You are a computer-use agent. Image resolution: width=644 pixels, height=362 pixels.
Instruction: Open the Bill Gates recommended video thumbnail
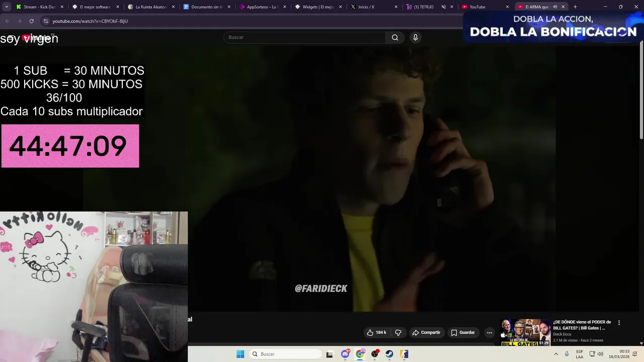[x=525, y=332]
